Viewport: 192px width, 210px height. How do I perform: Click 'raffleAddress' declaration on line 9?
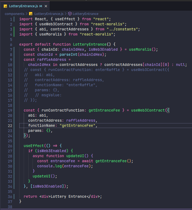[52, 60]
